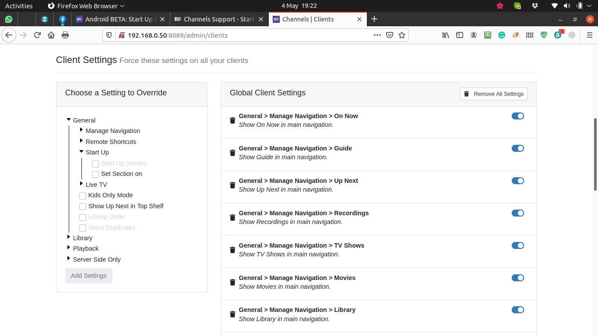Click the address bar URL field
The image size is (598, 336).
(x=245, y=35)
